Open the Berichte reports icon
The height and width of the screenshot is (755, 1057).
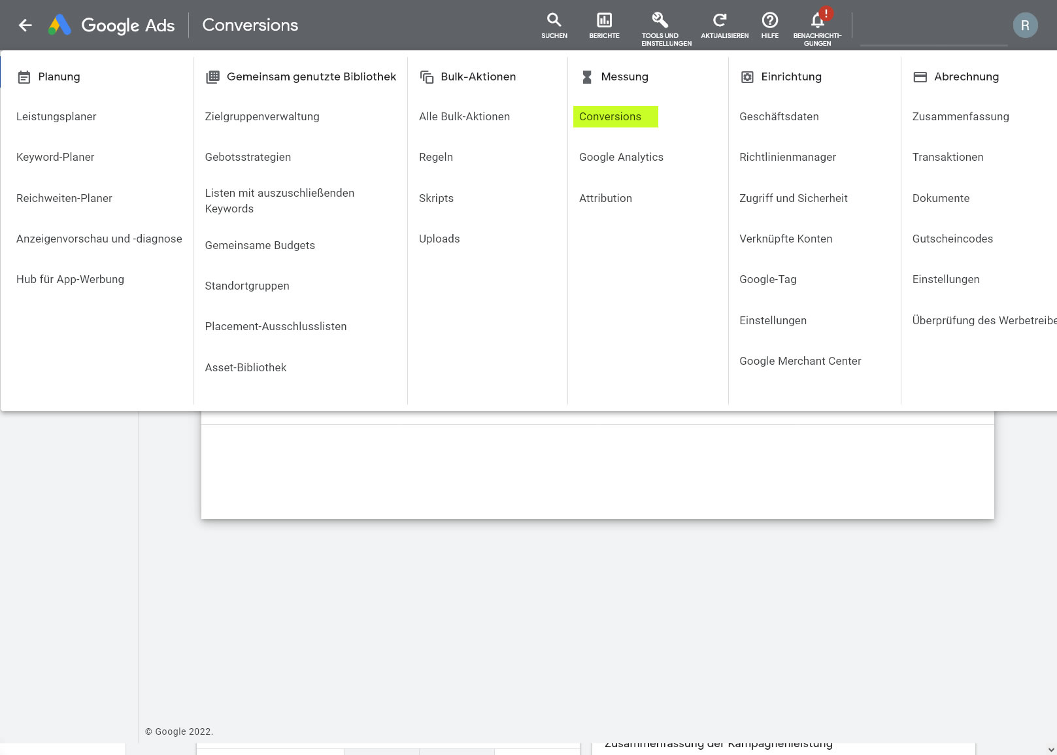tap(604, 25)
